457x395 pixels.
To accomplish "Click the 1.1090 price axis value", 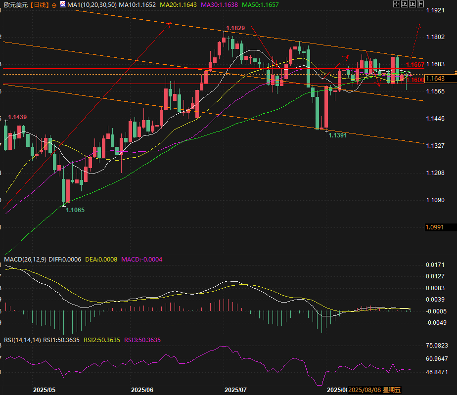I will pos(435,200).
